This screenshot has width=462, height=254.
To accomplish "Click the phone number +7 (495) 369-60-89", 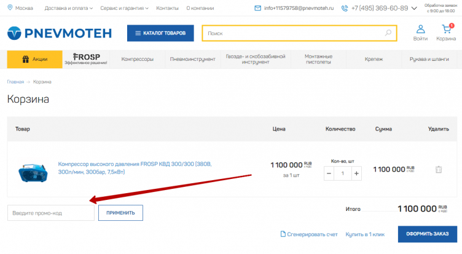I will (380, 8).
